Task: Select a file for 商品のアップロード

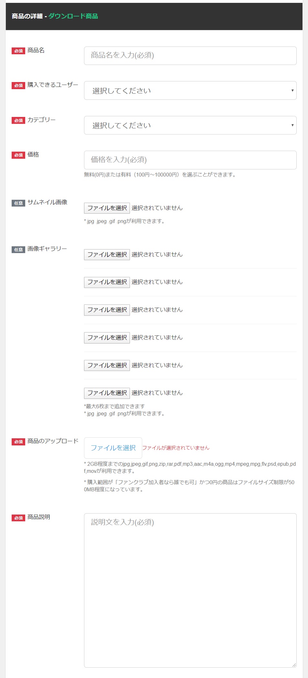Action: click(x=113, y=448)
